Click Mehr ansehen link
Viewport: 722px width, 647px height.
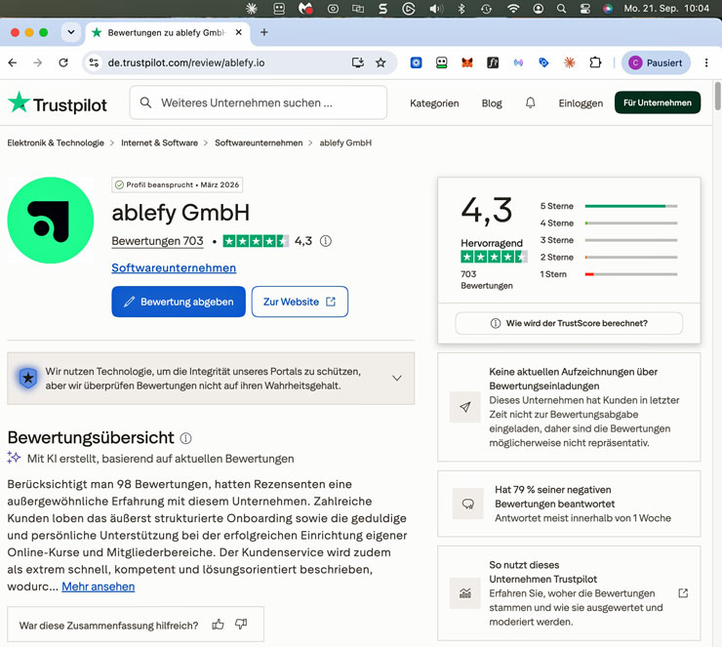pyautogui.click(x=99, y=586)
